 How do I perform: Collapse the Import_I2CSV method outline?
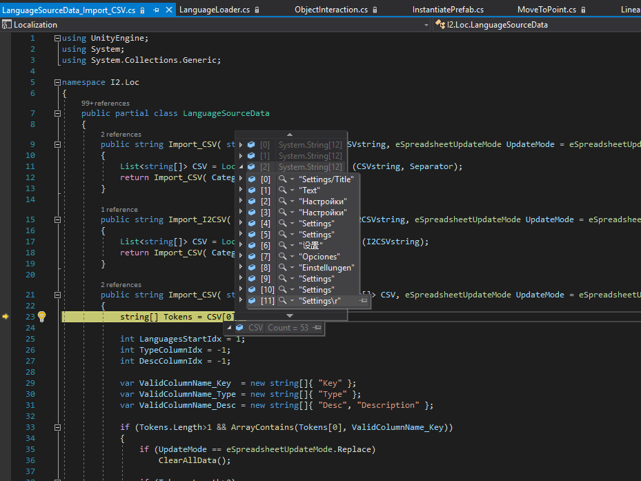(x=57, y=219)
